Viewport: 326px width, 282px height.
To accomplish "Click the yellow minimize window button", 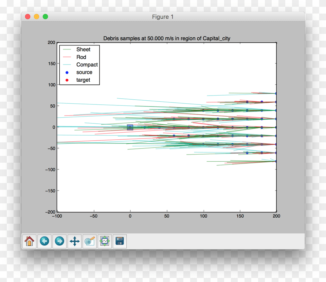I will [x=36, y=16].
